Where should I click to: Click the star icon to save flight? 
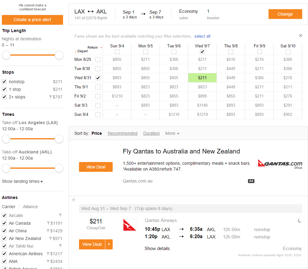[x=73, y=200]
